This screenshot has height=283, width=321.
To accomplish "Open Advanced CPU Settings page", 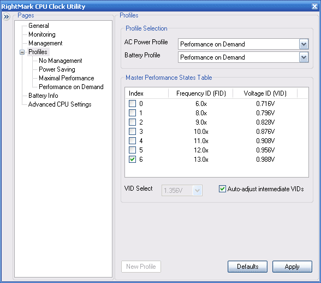I will 60,104.
